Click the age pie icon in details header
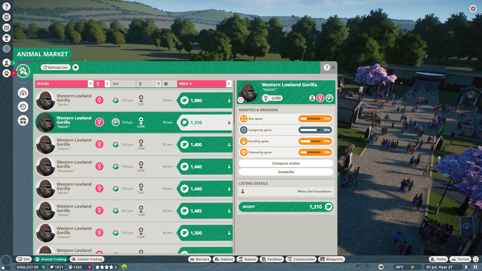The height and width of the screenshot is (271, 482). point(329,98)
